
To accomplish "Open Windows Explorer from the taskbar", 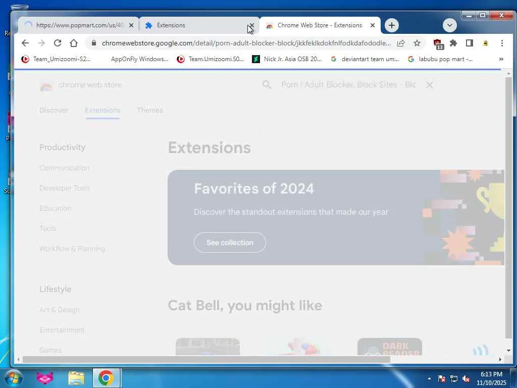I will (76, 378).
